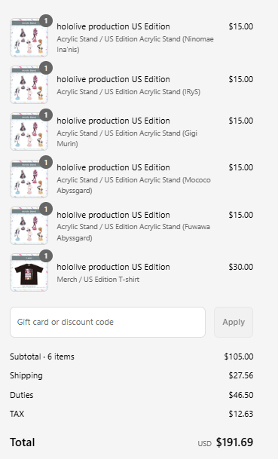This screenshot has width=278, height=459.
Task: Click quantity badge on IRyS item
Action: coord(46,68)
